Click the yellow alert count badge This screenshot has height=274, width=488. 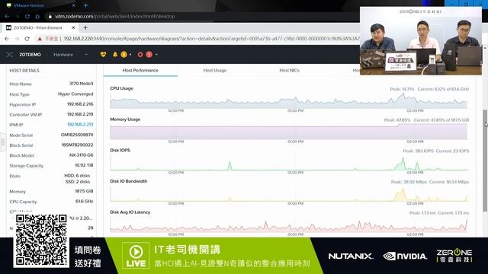click(124, 54)
